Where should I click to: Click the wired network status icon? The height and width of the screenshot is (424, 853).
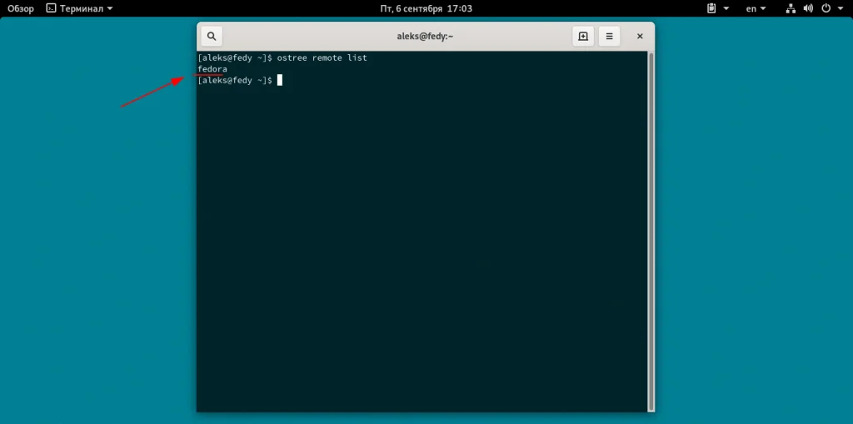tap(791, 8)
